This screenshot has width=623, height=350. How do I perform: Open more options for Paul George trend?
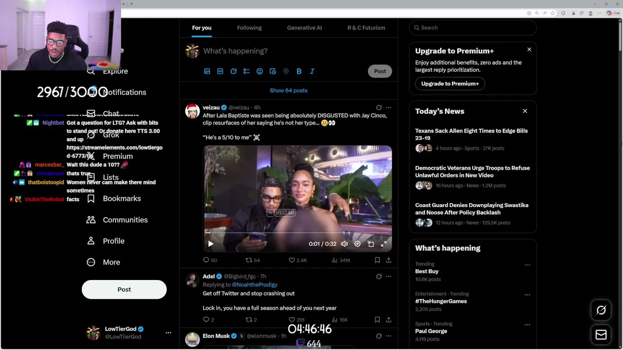point(527,324)
